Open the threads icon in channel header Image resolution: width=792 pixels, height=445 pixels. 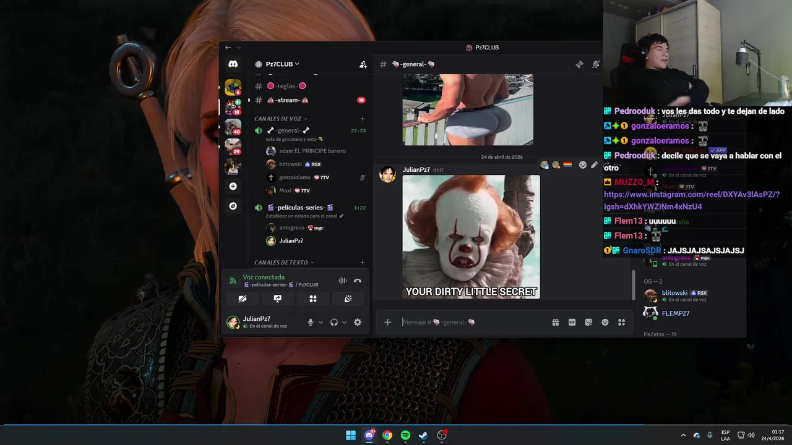[x=579, y=64]
